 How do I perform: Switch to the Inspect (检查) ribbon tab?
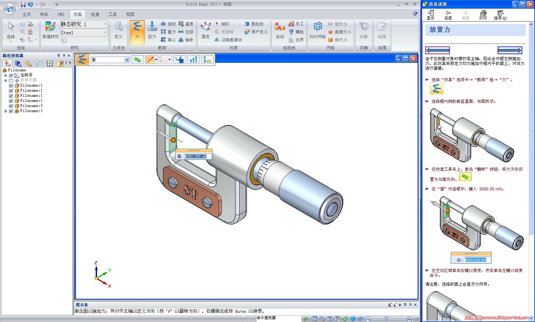coord(95,14)
